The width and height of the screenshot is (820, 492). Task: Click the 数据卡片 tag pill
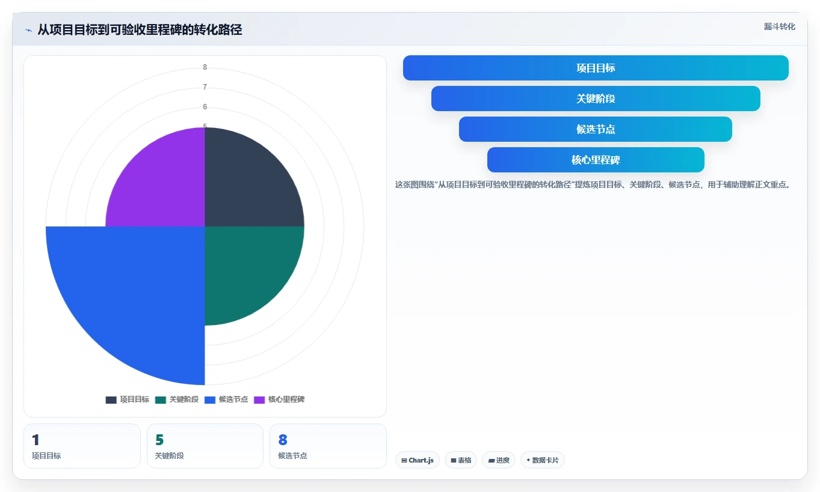coord(543,460)
